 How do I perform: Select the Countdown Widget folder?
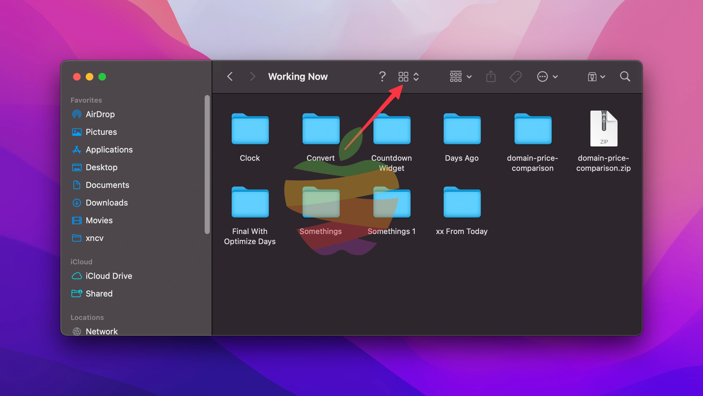coord(392,129)
